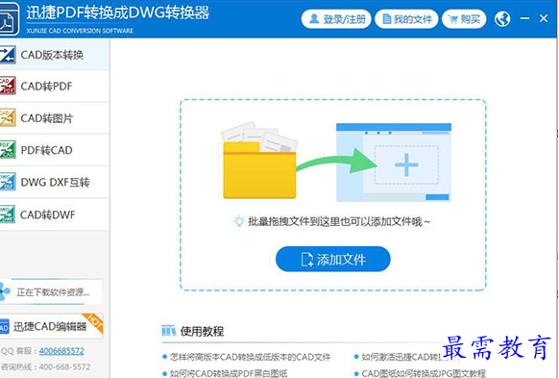Click the 咨询热线 400-668-5572 text

[x=46, y=366]
